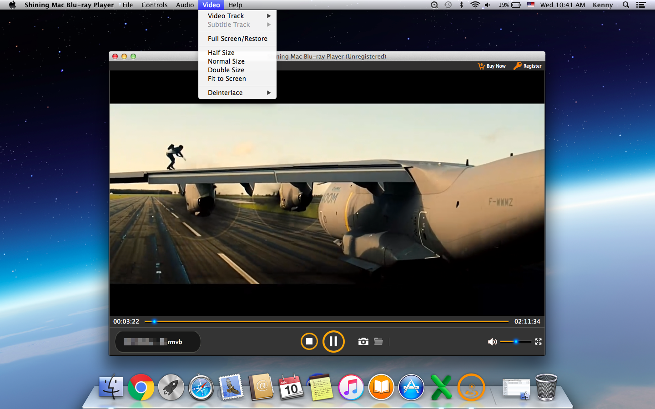
Task: Click the playback progress bar
Action: pos(327,321)
